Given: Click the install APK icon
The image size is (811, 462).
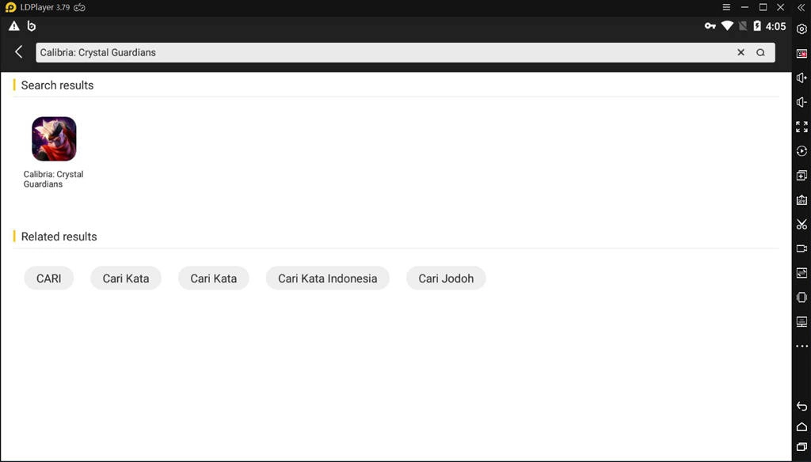Looking at the screenshot, I should [x=801, y=200].
